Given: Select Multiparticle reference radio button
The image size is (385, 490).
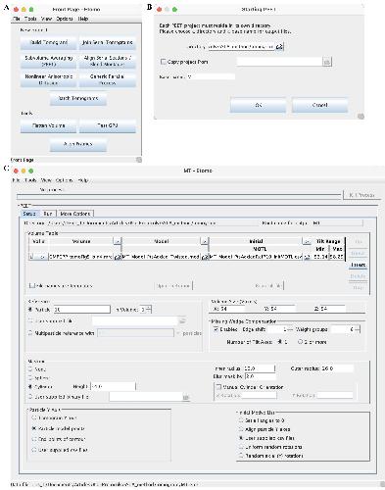Looking at the screenshot, I should 31,333.
